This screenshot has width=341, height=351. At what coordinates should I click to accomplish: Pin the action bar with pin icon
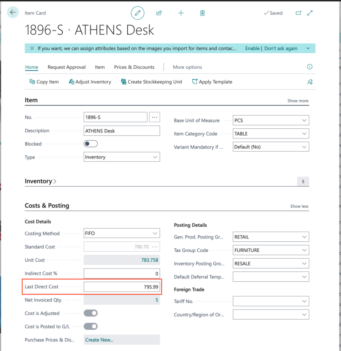310,81
